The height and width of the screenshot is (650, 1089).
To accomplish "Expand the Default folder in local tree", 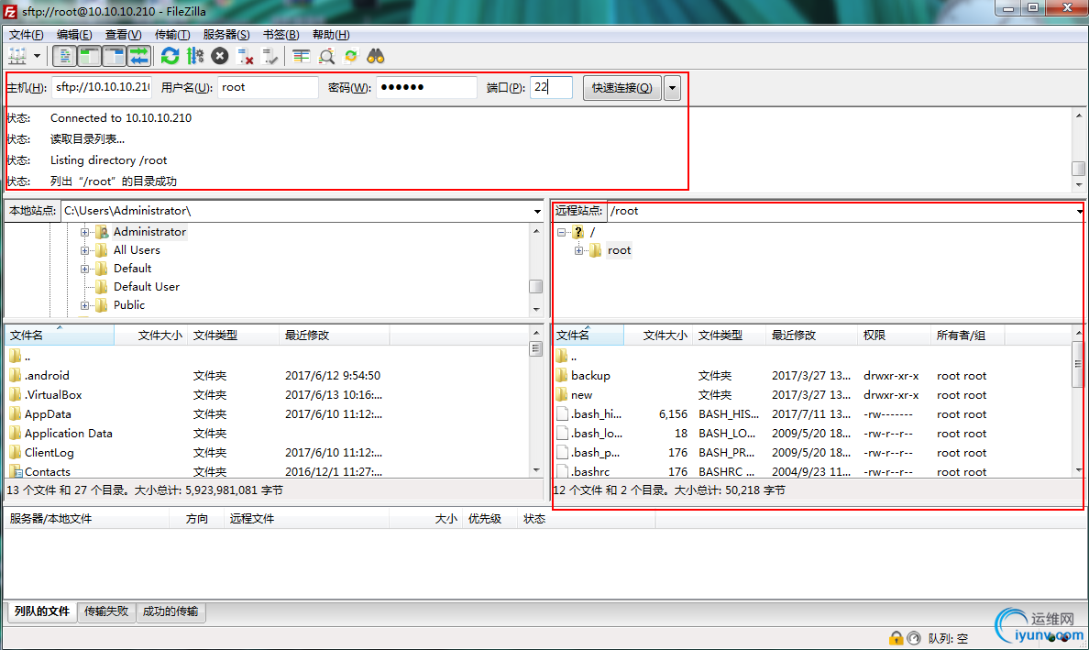I will 84,269.
